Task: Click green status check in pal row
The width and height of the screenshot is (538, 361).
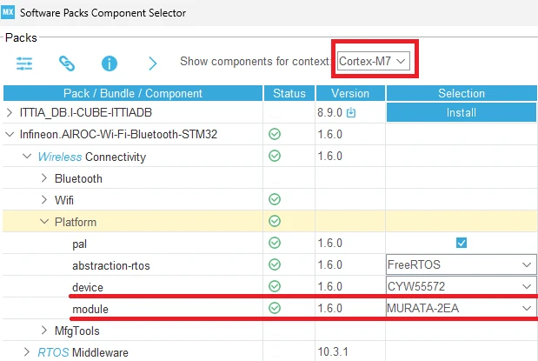Action: [275, 244]
